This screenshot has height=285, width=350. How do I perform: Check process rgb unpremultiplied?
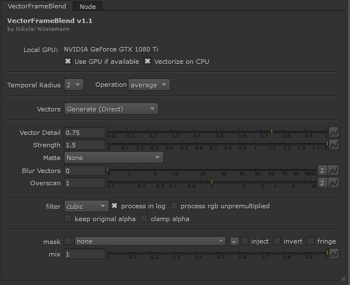click(x=174, y=206)
